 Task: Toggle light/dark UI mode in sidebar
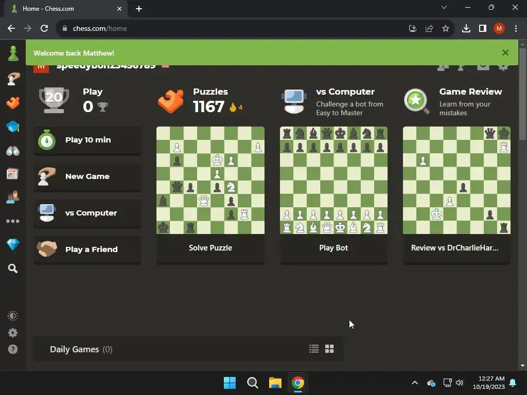[13, 316]
